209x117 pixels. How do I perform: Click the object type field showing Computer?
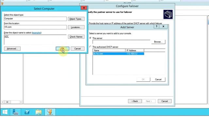coord(35,19)
